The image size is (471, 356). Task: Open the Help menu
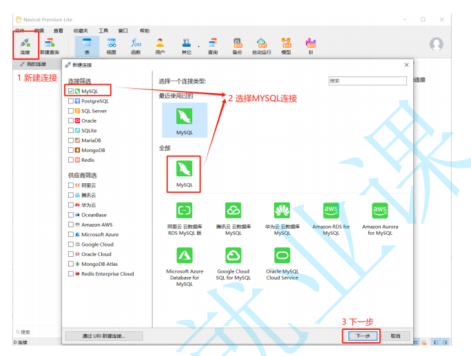tap(145, 31)
